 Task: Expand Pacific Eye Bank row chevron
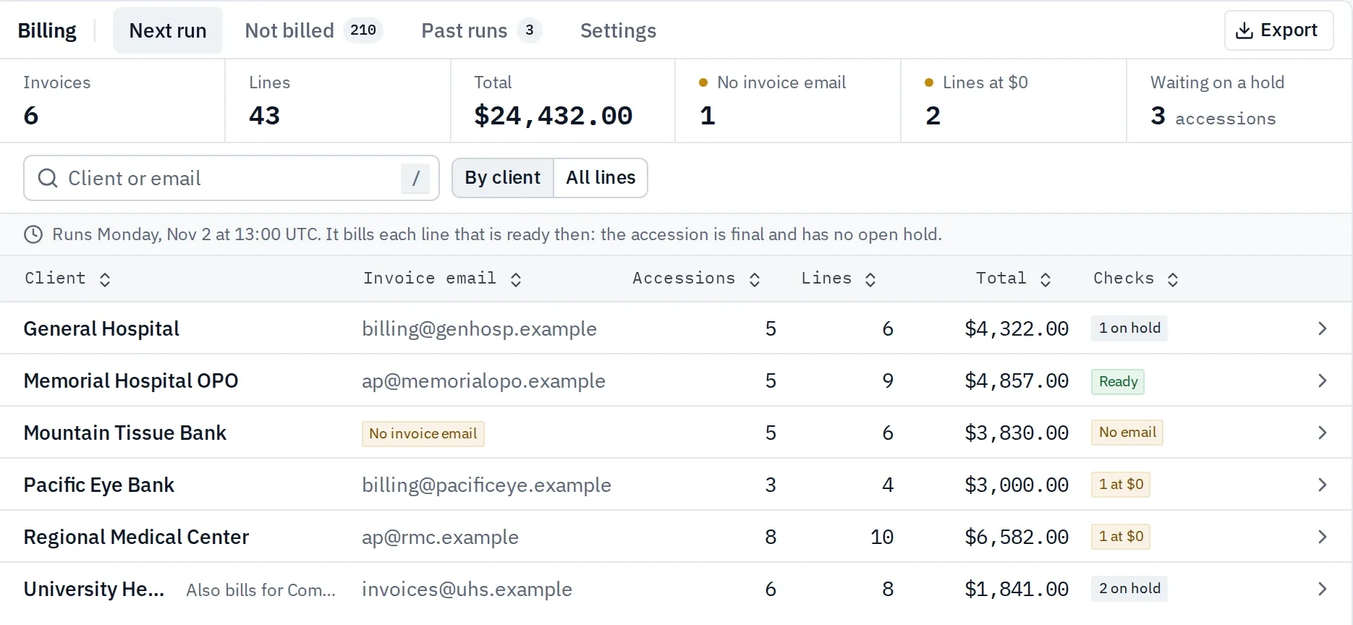click(x=1322, y=485)
